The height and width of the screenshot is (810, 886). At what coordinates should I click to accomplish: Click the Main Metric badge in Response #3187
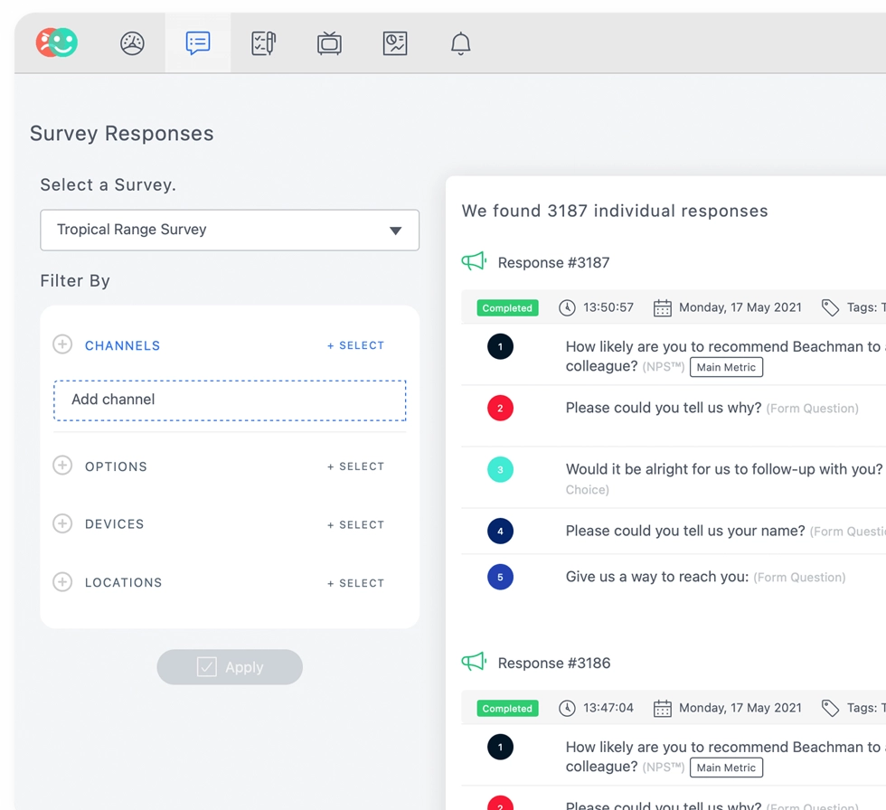click(726, 367)
